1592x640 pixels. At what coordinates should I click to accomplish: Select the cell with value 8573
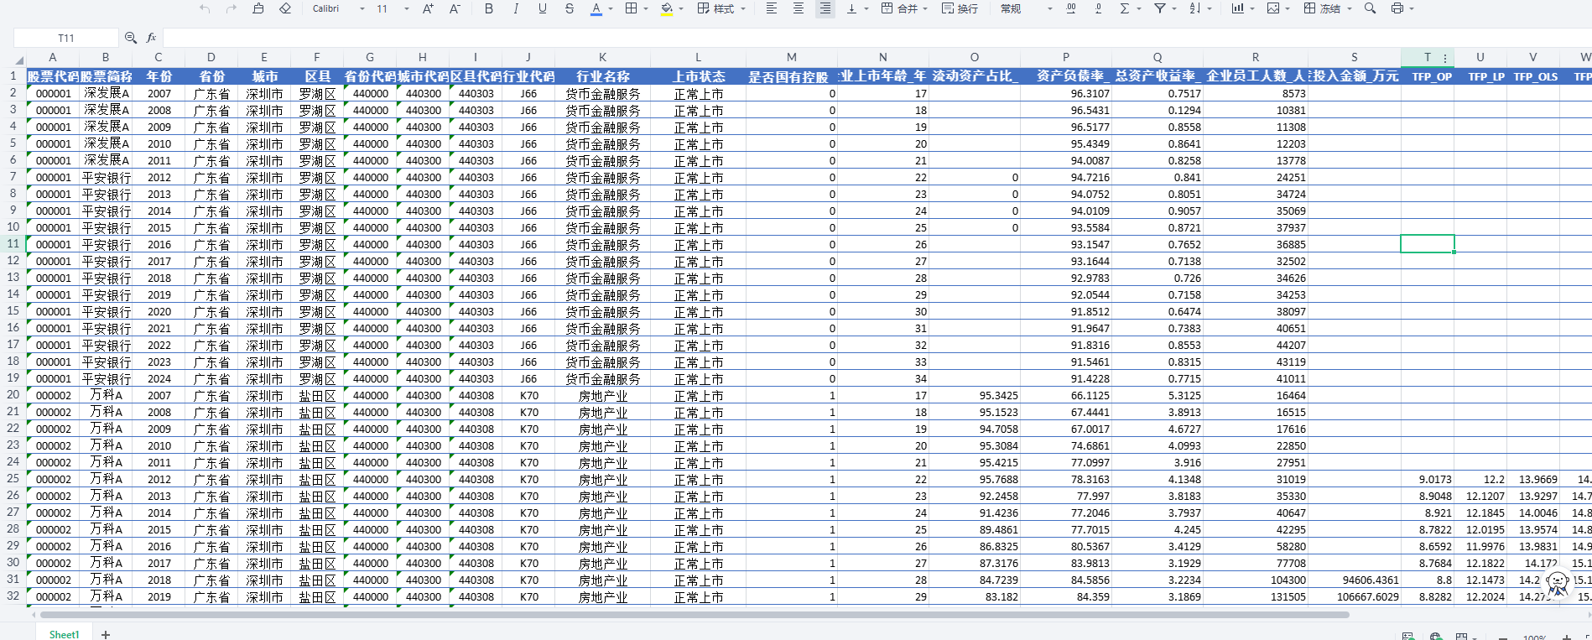(1256, 93)
